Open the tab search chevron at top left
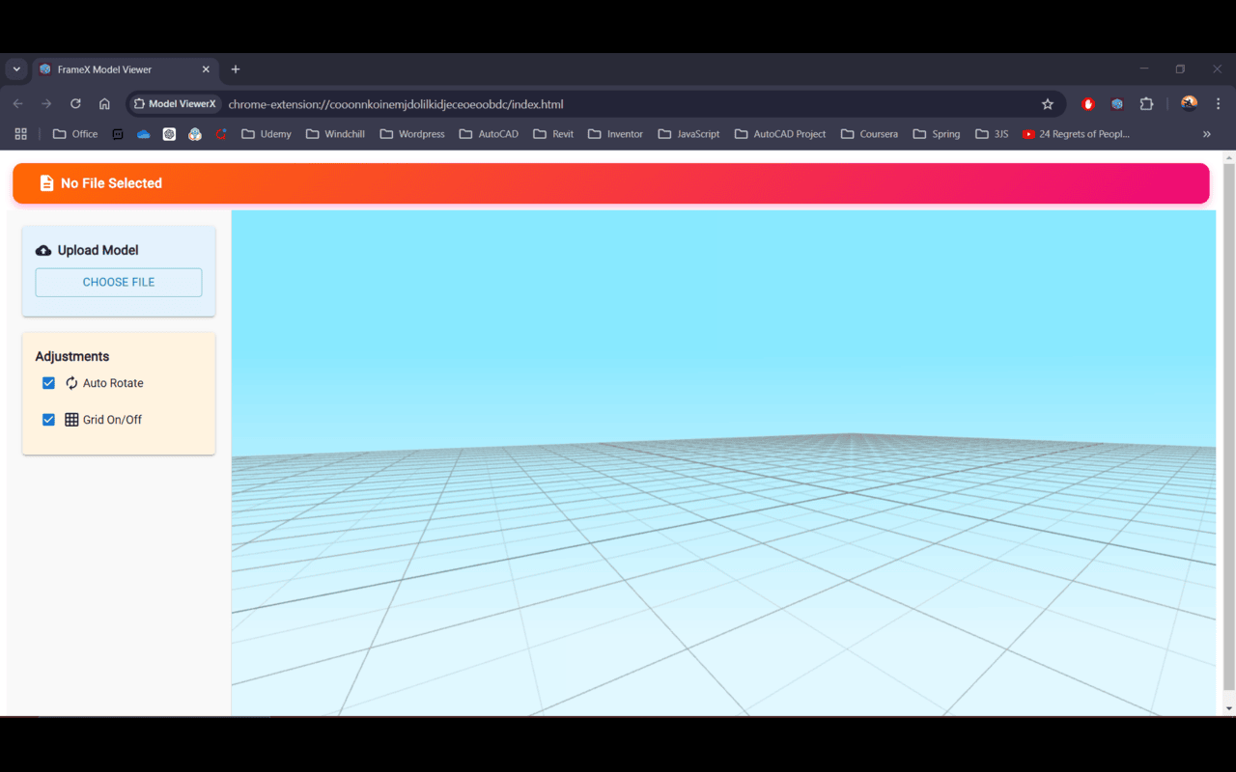 pos(15,69)
